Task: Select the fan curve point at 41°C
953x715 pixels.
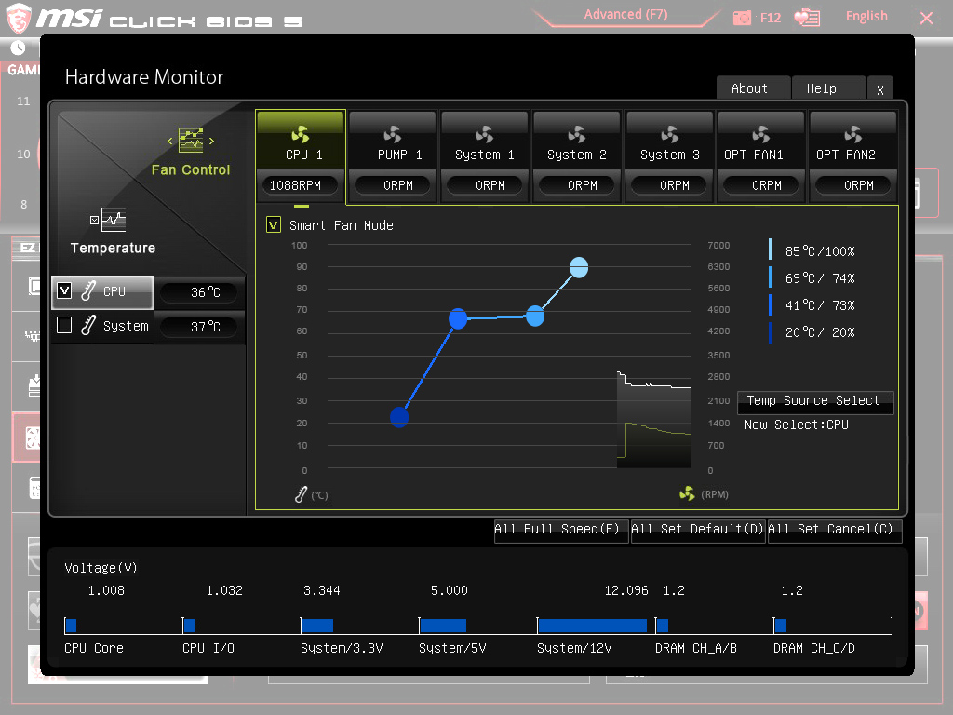Action: pyautogui.click(x=458, y=318)
